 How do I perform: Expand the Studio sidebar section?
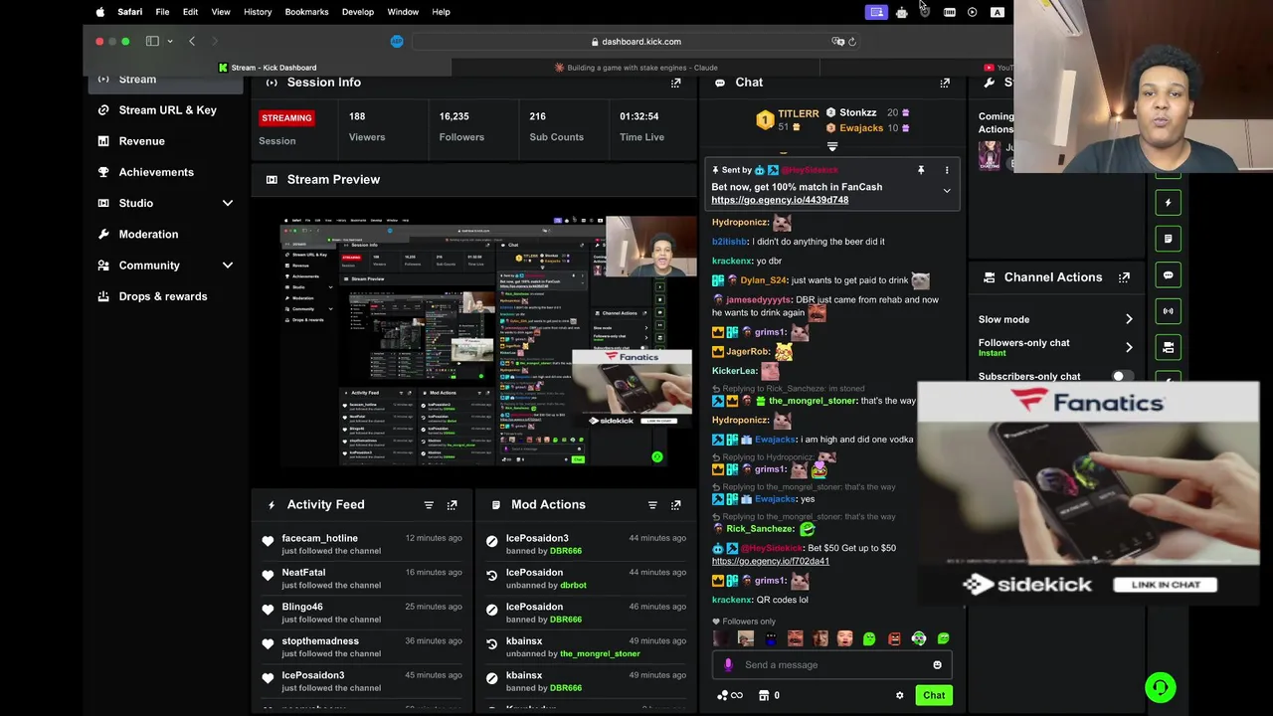(x=228, y=204)
